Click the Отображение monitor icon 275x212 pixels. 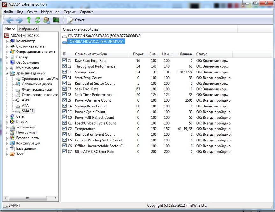click(12, 62)
